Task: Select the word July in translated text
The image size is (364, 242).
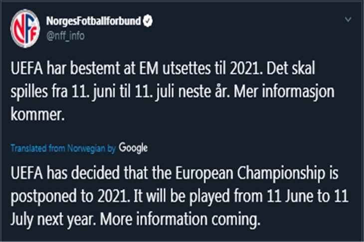Action: 21,220
